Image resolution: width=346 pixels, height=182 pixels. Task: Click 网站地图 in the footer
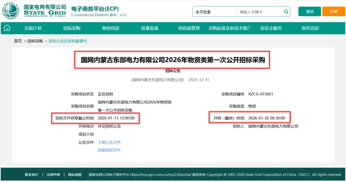pyautogui.click(x=75, y=175)
